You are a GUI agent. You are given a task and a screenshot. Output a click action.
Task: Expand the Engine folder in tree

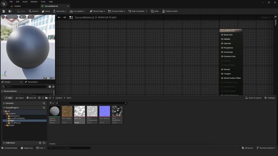5,125
